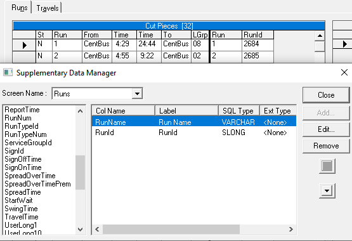Click the Close button
Screen dimensions: 352x241
[326, 95]
